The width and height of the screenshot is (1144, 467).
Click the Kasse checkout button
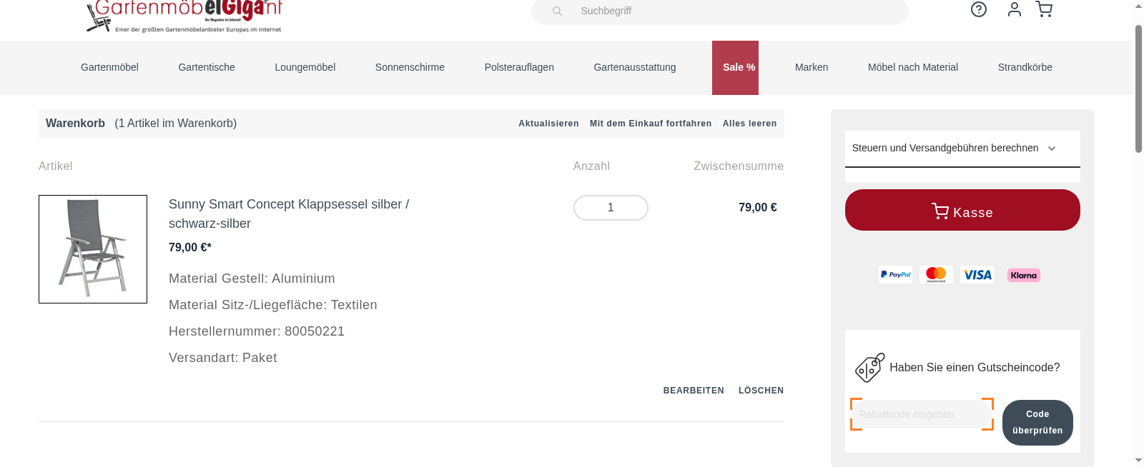962,210
